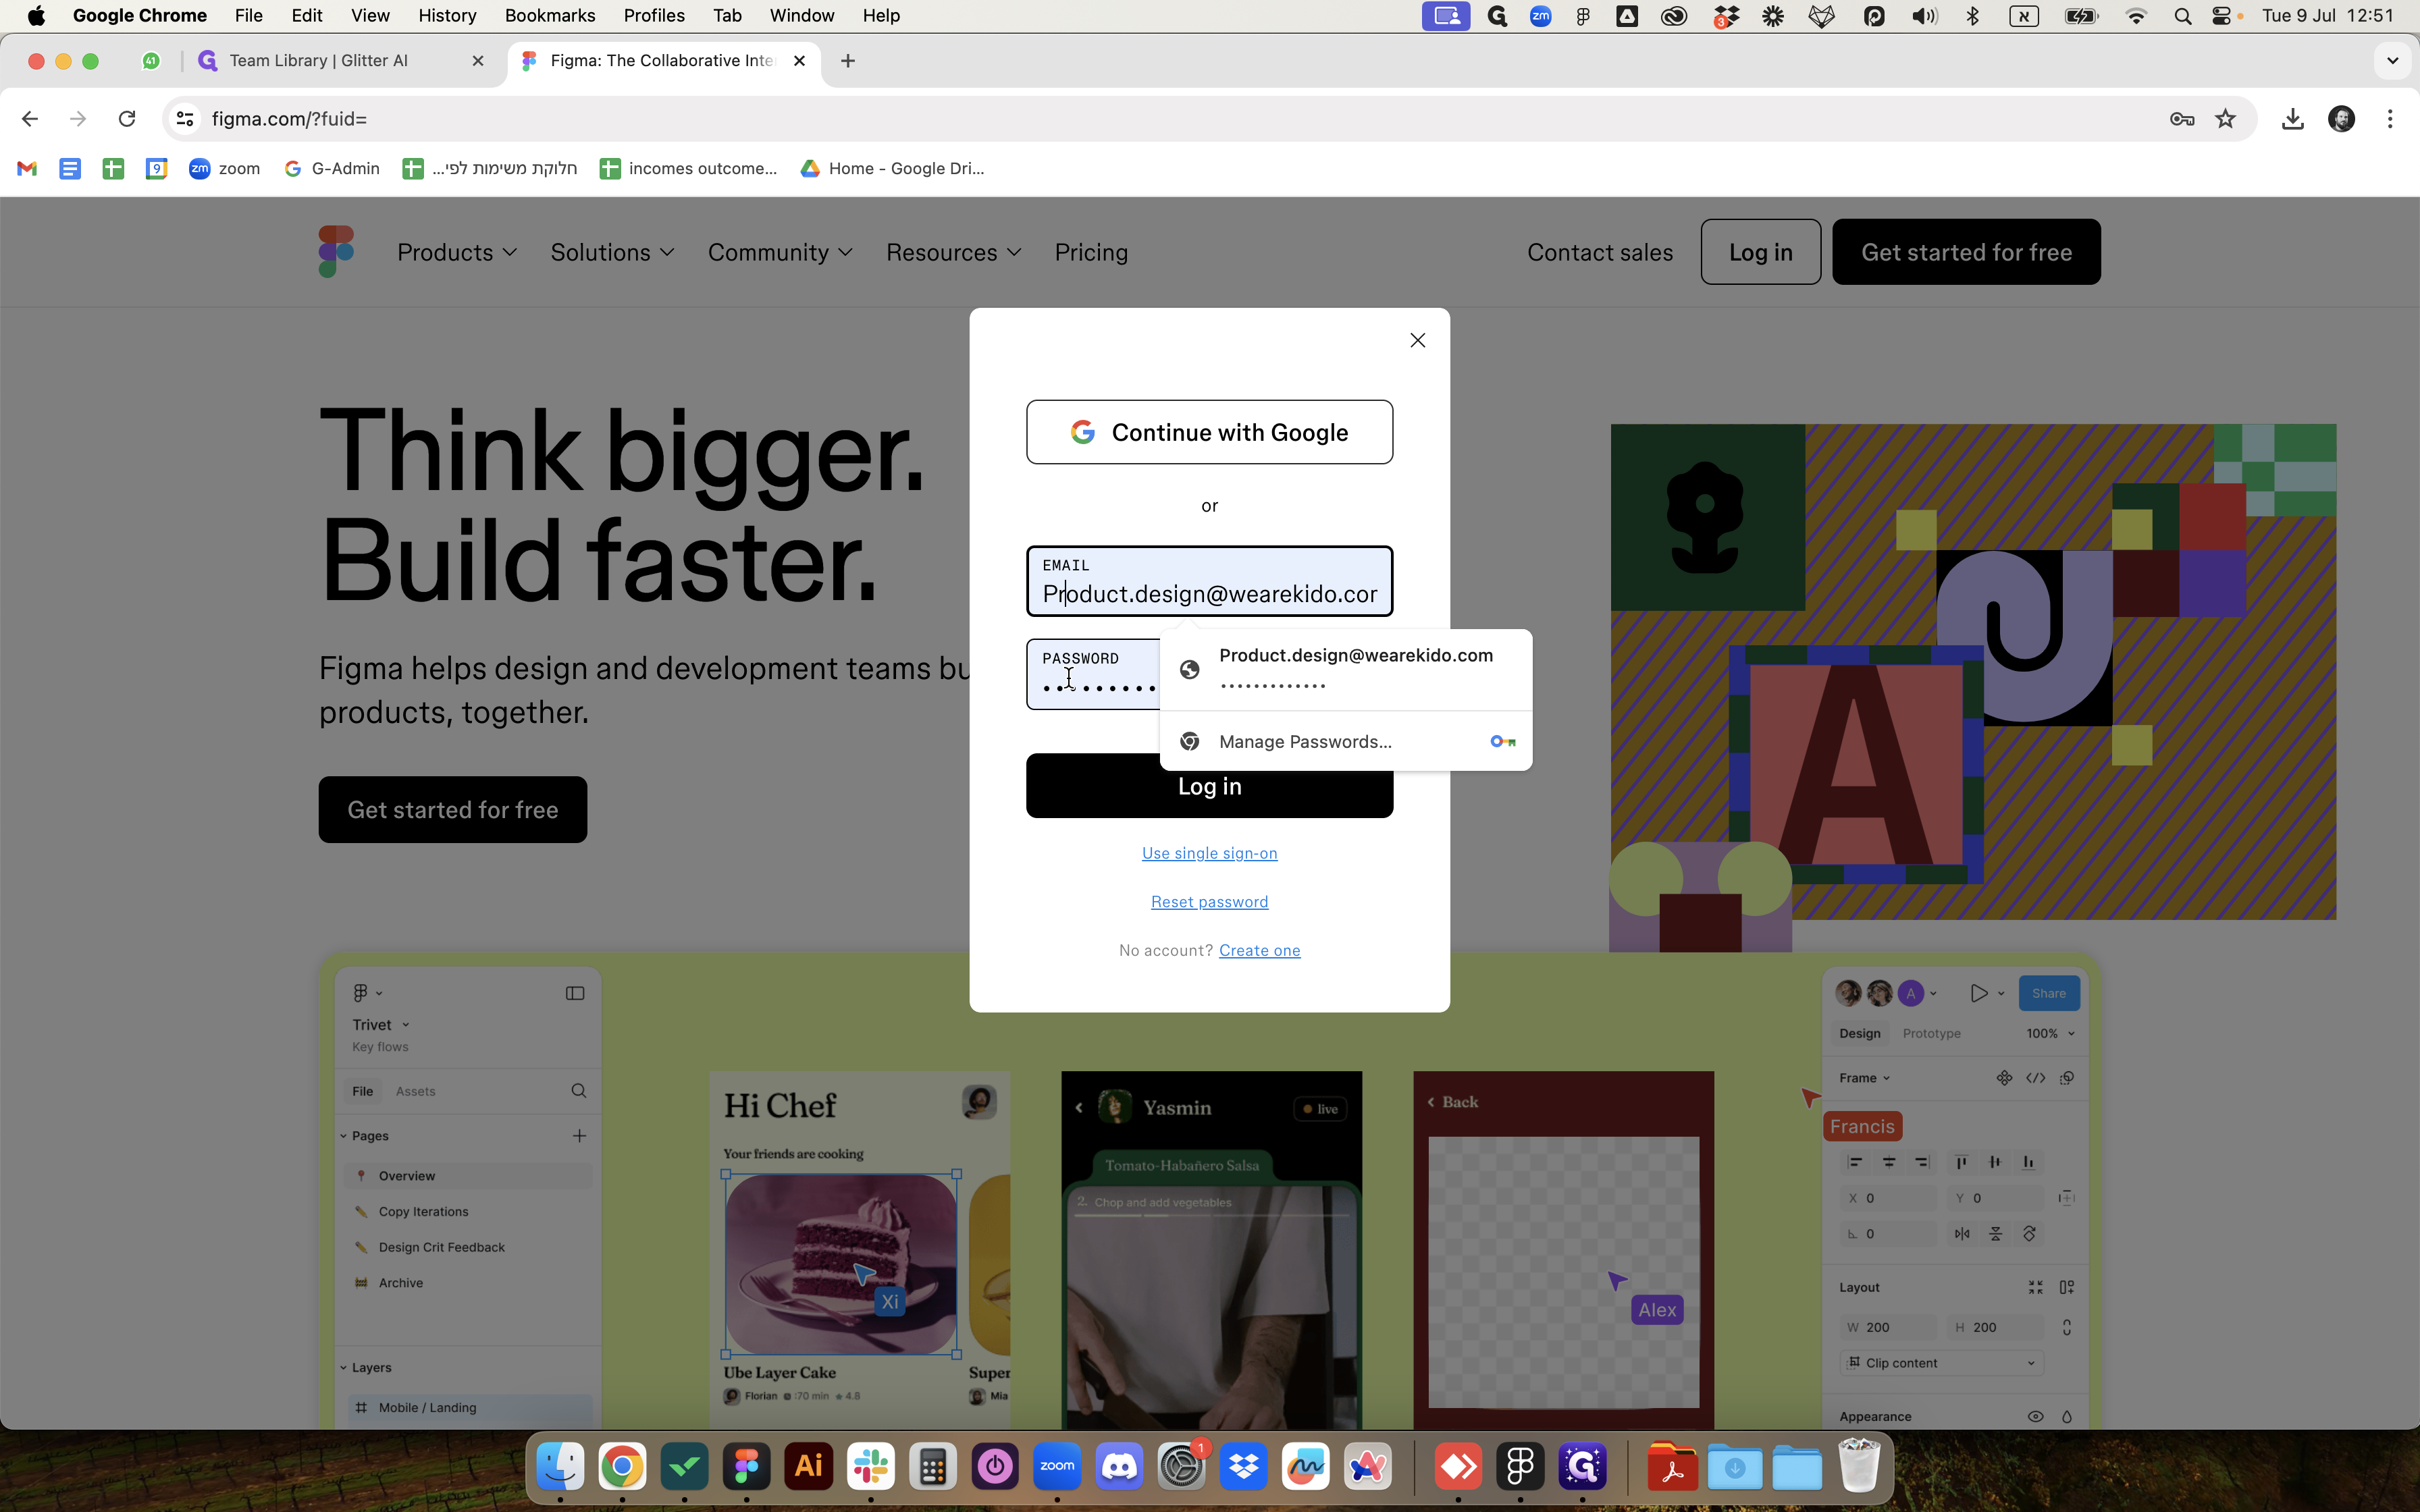
Task: Open Zoom app from the Dock
Action: pos(1057,1467)
